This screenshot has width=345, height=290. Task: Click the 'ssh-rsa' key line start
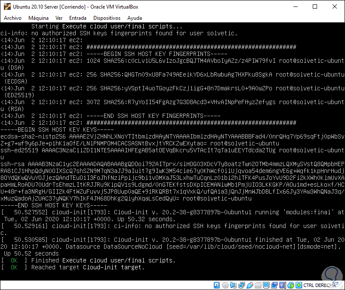coord(12,164)
